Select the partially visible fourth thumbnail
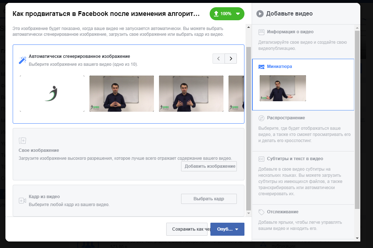 click(x=236, y=94)
